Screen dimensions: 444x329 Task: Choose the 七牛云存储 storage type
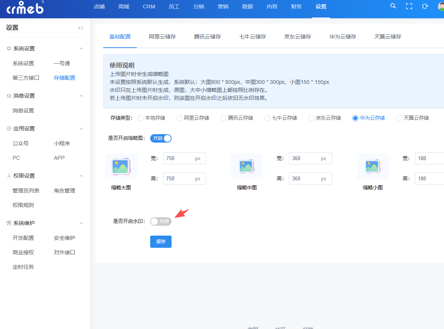267,118
